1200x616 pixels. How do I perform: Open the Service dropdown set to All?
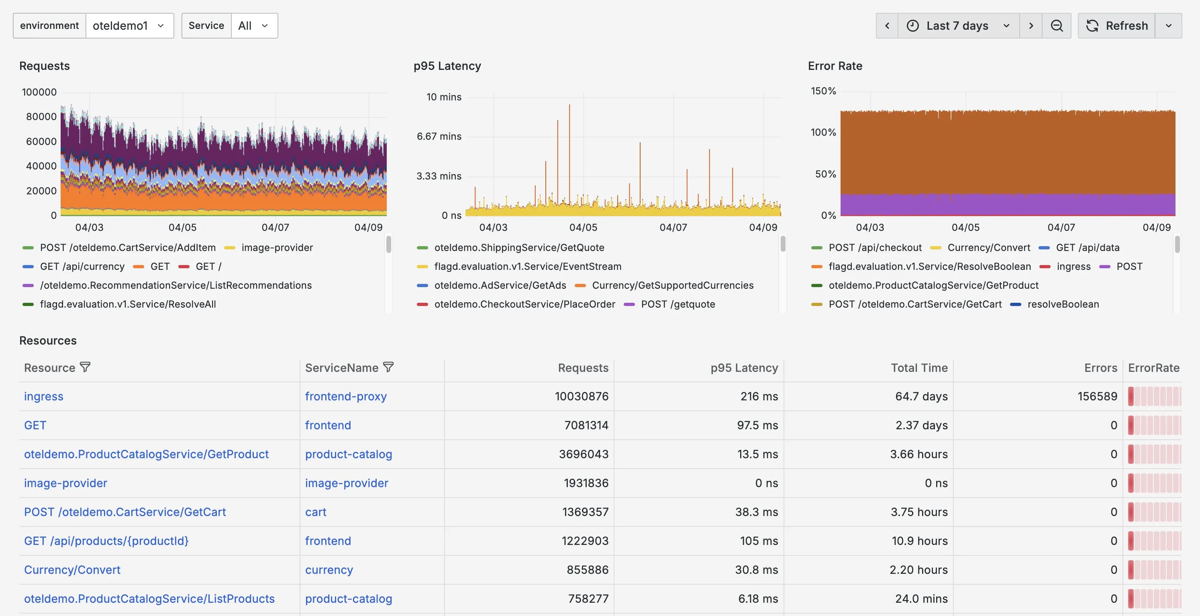tap(253, 26)
